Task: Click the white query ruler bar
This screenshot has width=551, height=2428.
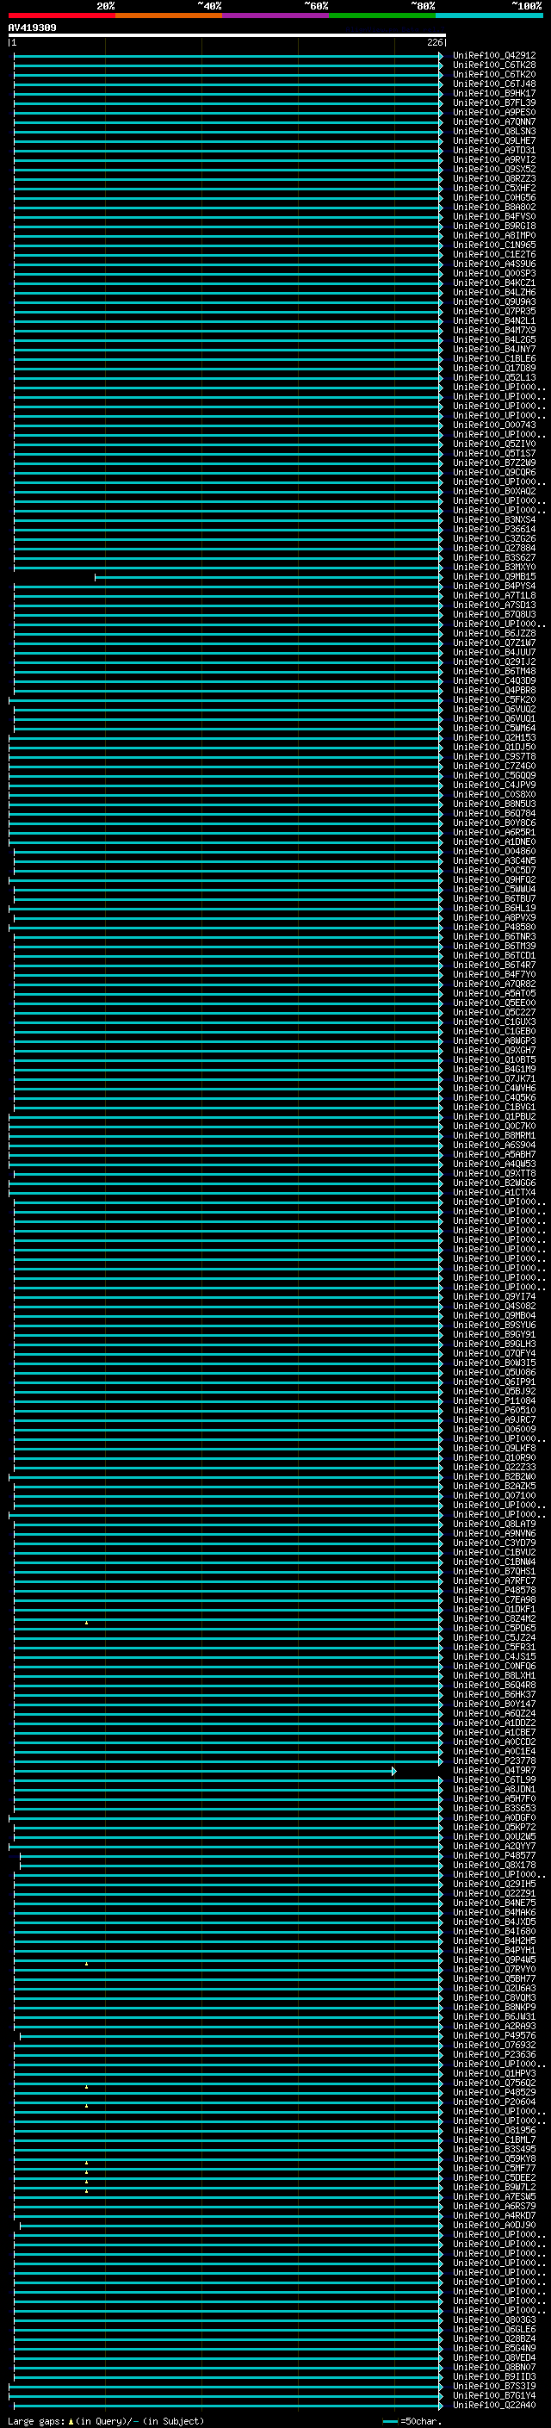Action: pos(227,36)
